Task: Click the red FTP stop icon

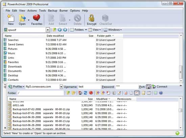Action: tap(91, 93)
